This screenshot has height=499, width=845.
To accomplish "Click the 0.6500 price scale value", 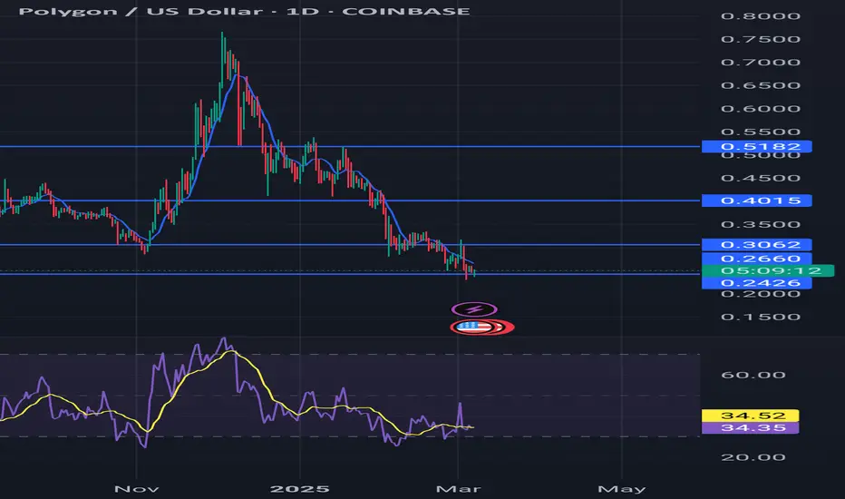I will pos(761,86).
